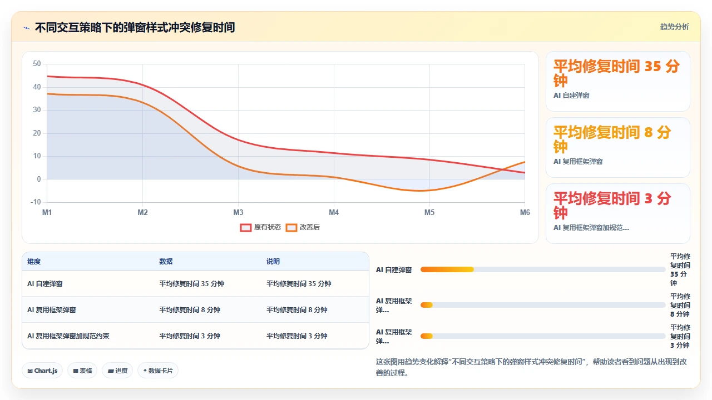Toggle the 改善后 legend swatch
This screenshot has height=400, width=712.
click(x=291, y=227)
